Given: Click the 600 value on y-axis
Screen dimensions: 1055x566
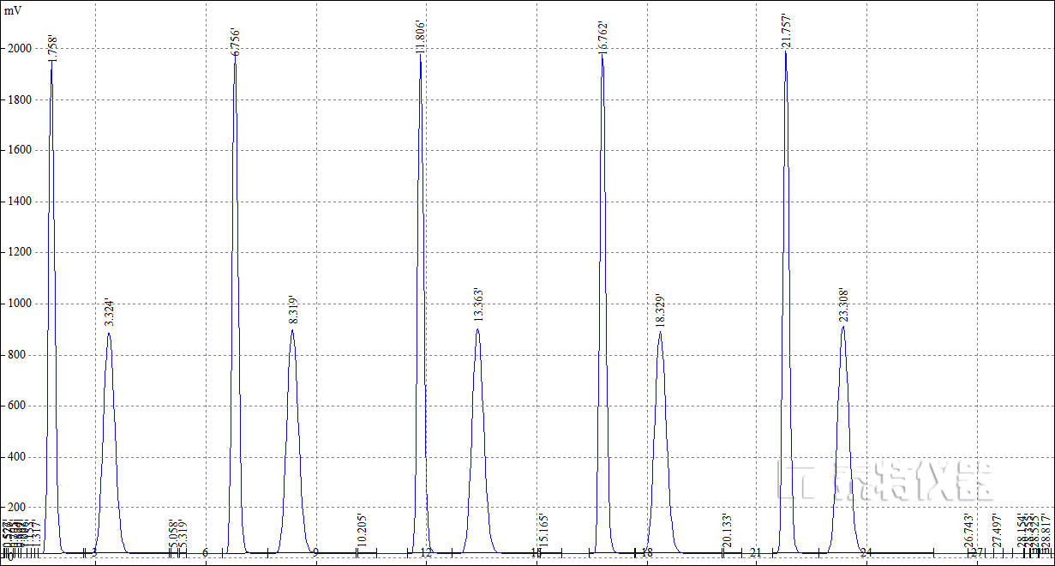Looking at the screenshot, I should click(x=19, y=406).
